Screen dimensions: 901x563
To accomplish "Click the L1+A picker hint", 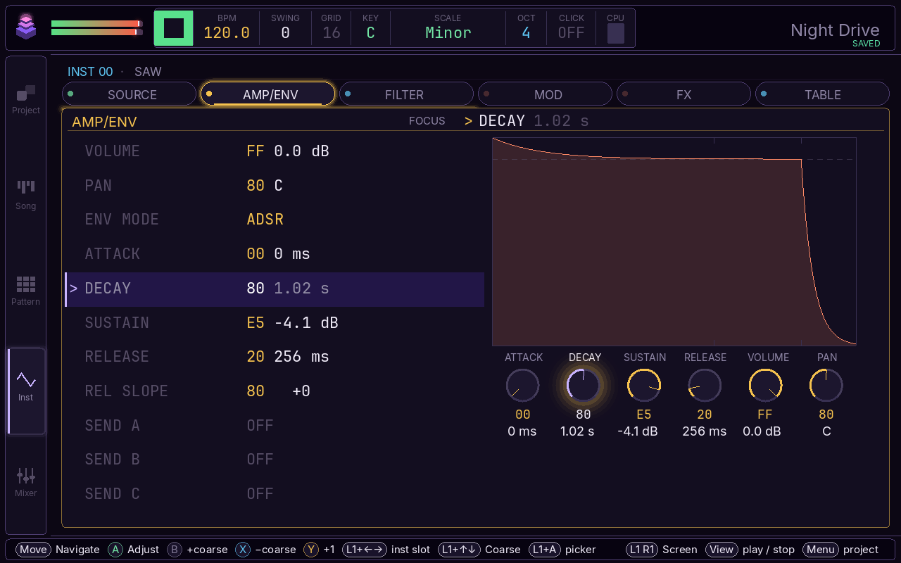I will [x=562, y=550].
